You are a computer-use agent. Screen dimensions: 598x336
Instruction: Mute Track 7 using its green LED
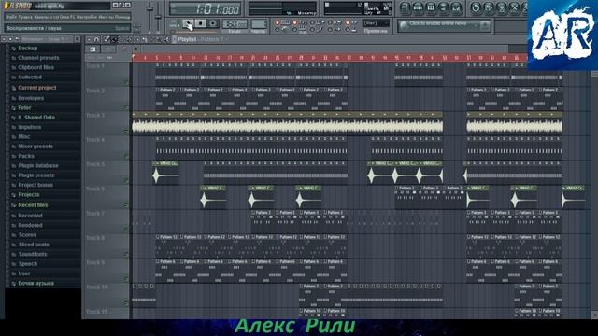pos(126,230)
